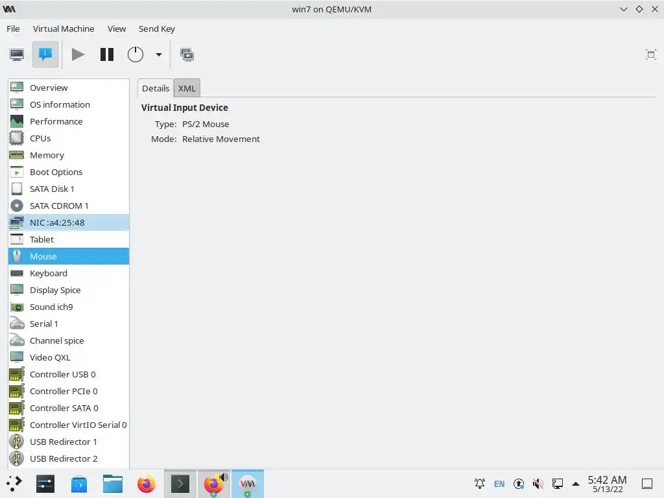Switch to running Firefox with audio
The height and width of the screenshot is (498, 664).
[x=214, y=484]
